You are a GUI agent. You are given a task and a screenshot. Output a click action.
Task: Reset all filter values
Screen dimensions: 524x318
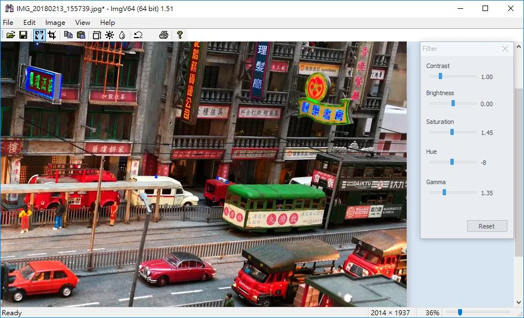click(x=487, y=226)
